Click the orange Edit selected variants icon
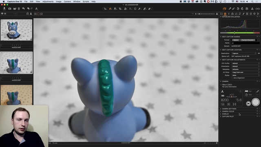 (x=224, y=9)
